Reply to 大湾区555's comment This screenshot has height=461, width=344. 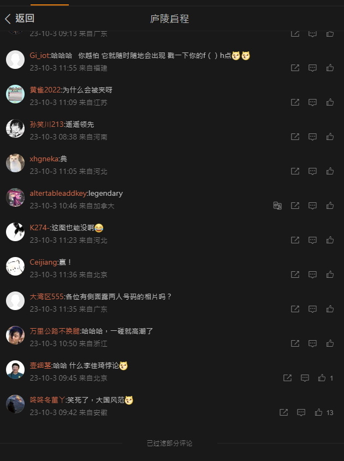(x=312, y=309)
